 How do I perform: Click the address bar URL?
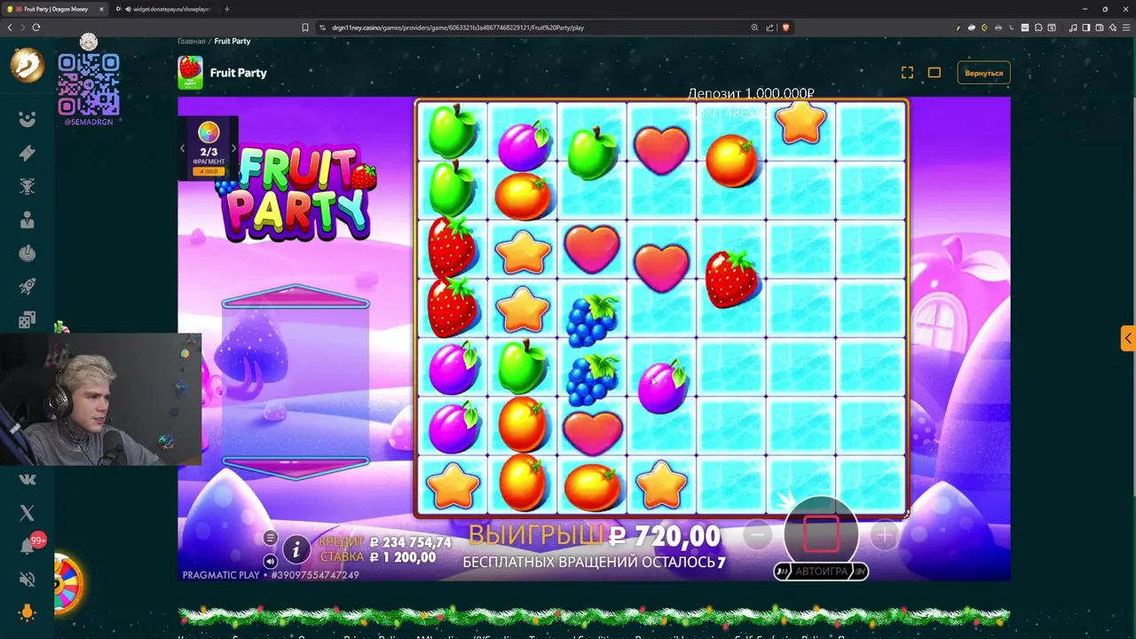pos(458,28)
